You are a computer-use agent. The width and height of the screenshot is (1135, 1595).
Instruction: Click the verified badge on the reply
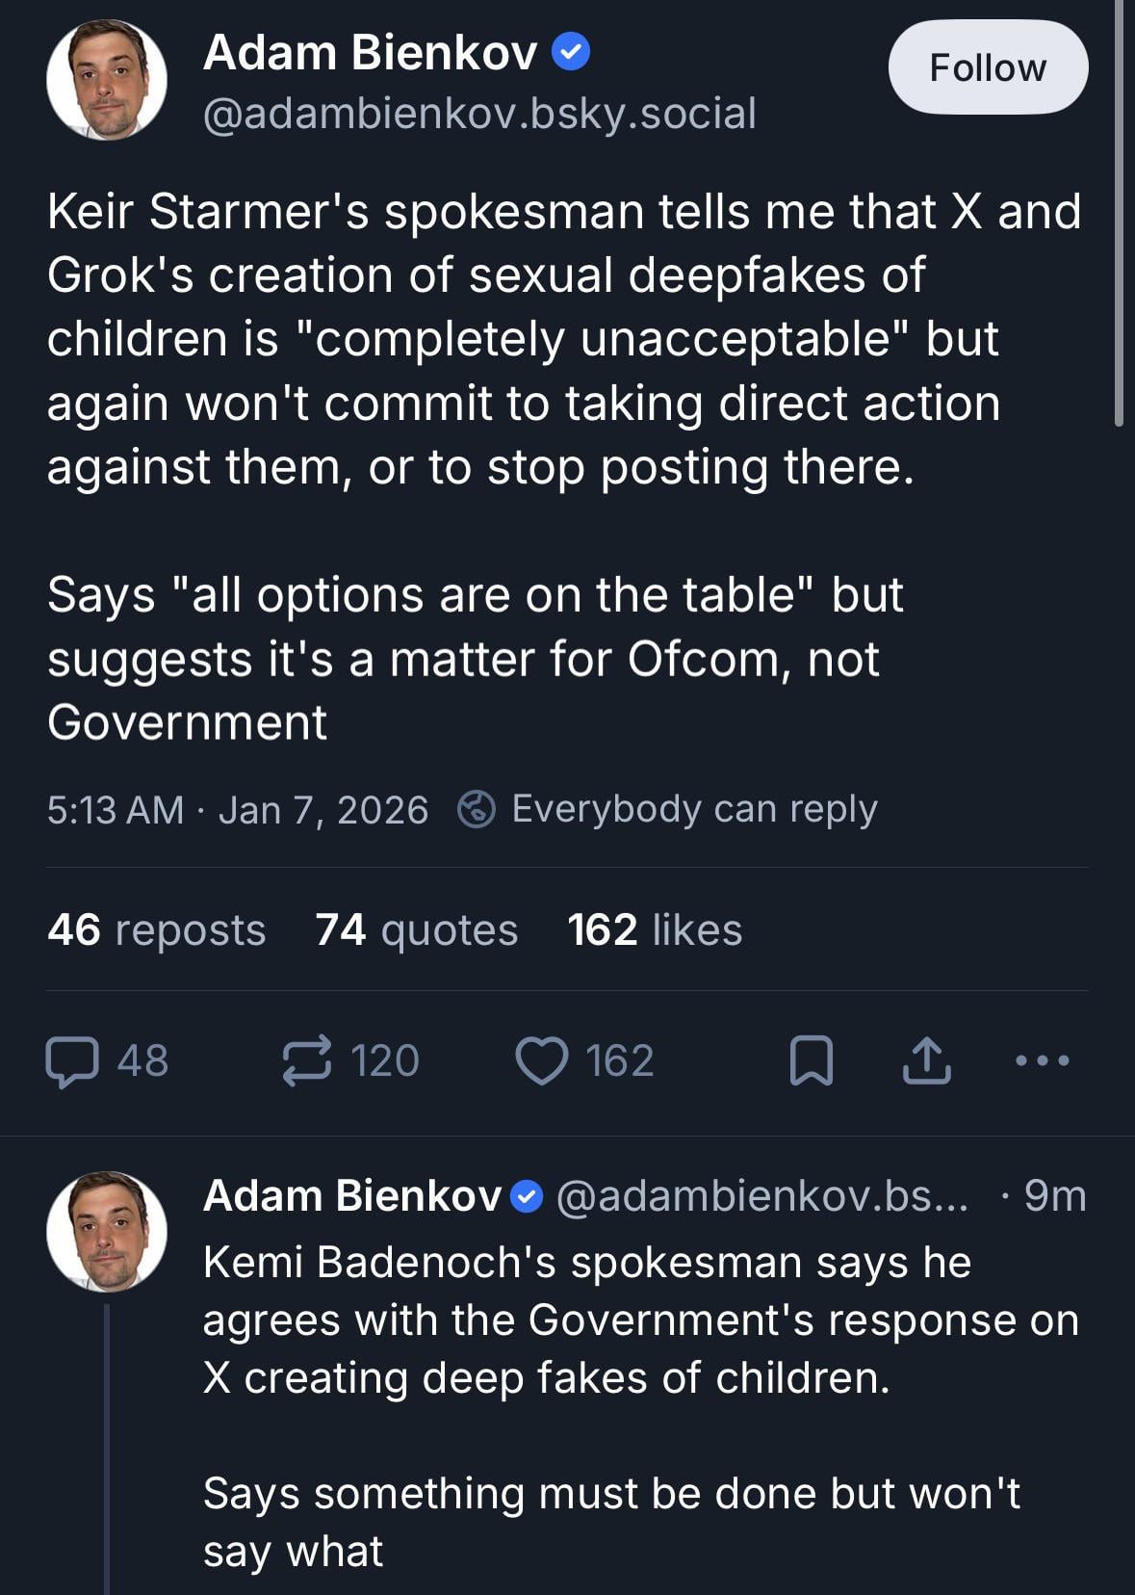tap(526, 1197)
